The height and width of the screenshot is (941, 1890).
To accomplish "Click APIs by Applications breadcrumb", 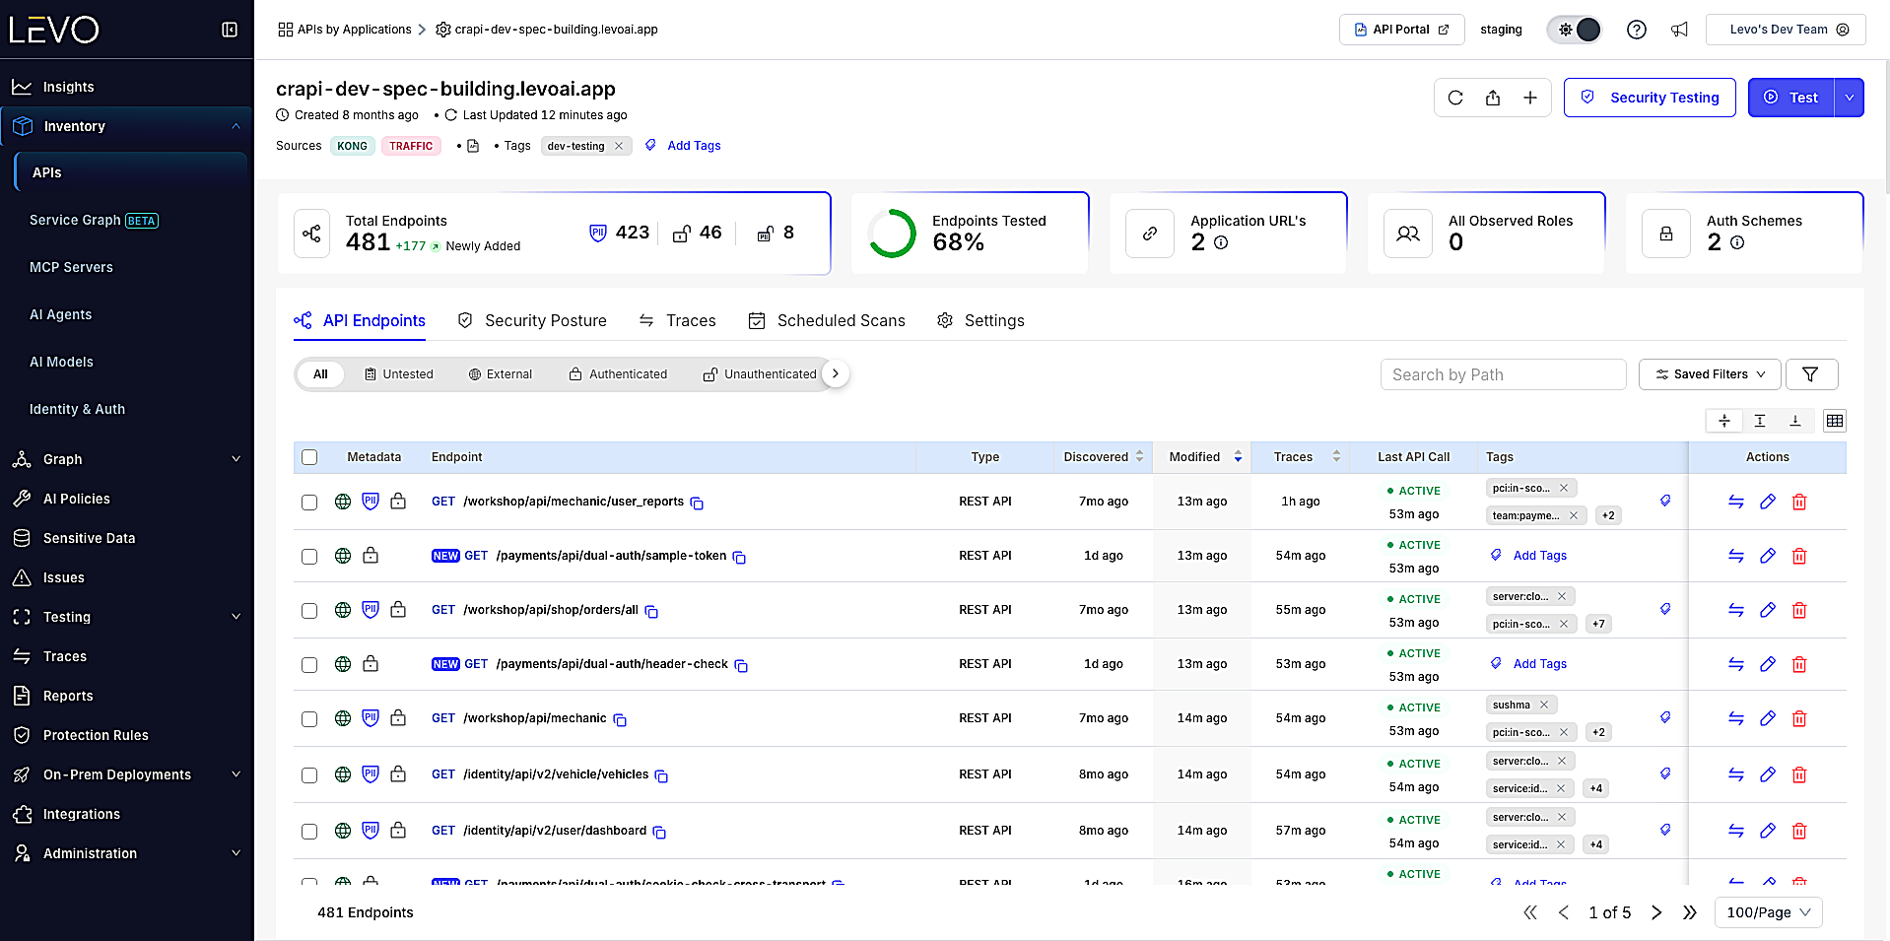I will point(345,30).
